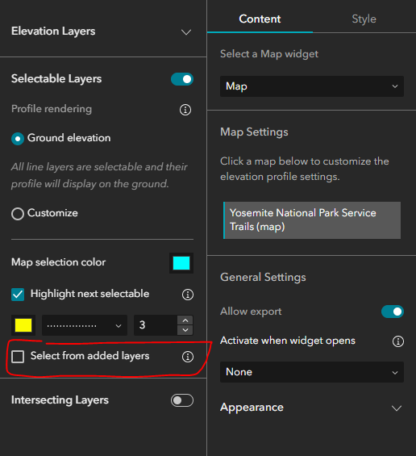Click the Map Settings heading text

[x=254, y=132]
